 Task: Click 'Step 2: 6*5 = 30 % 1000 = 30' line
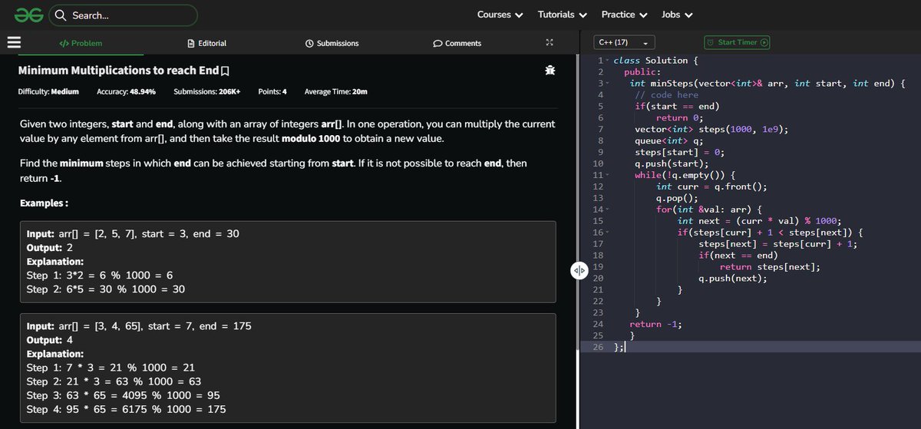(x=105, y=289)
